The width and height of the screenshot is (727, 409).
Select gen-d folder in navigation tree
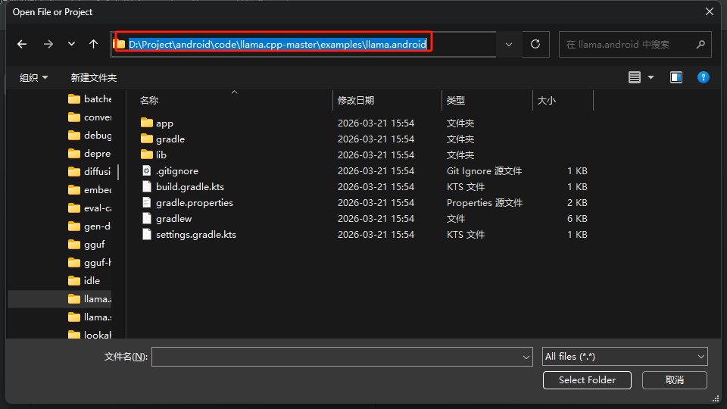[x=89, y=226]
